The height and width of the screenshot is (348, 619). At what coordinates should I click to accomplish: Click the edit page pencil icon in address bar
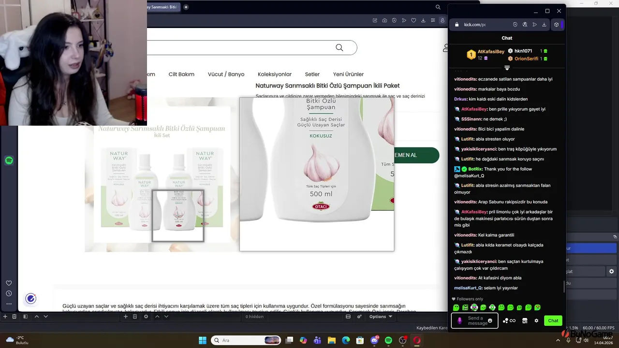[x=375, y=20]
